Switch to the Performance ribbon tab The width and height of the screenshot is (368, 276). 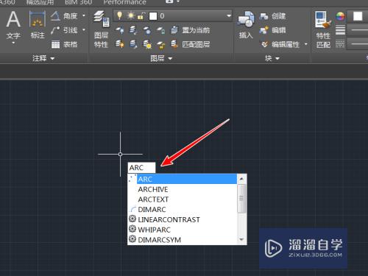[124, 2]
